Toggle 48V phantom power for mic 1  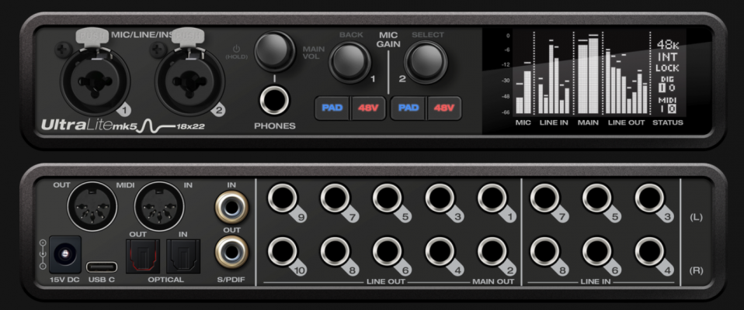point(368,108)
